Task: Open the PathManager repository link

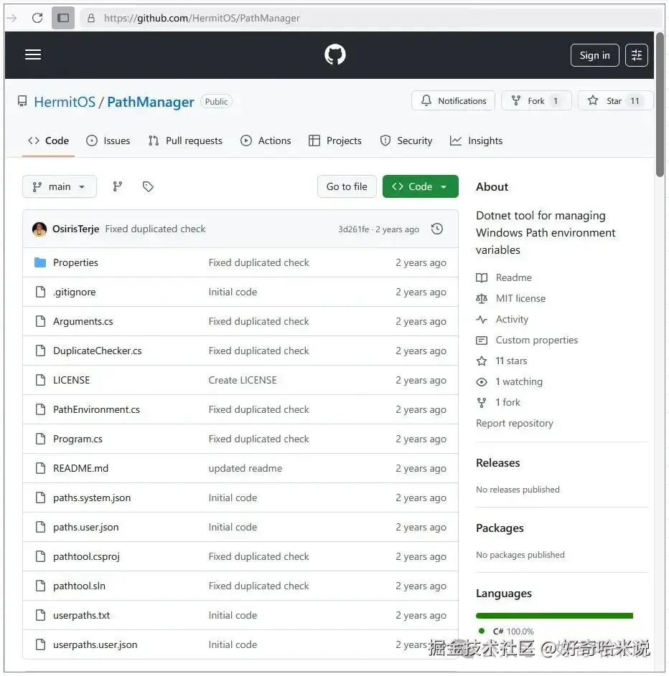Action: pyautogui.click(x=151, y=102)
